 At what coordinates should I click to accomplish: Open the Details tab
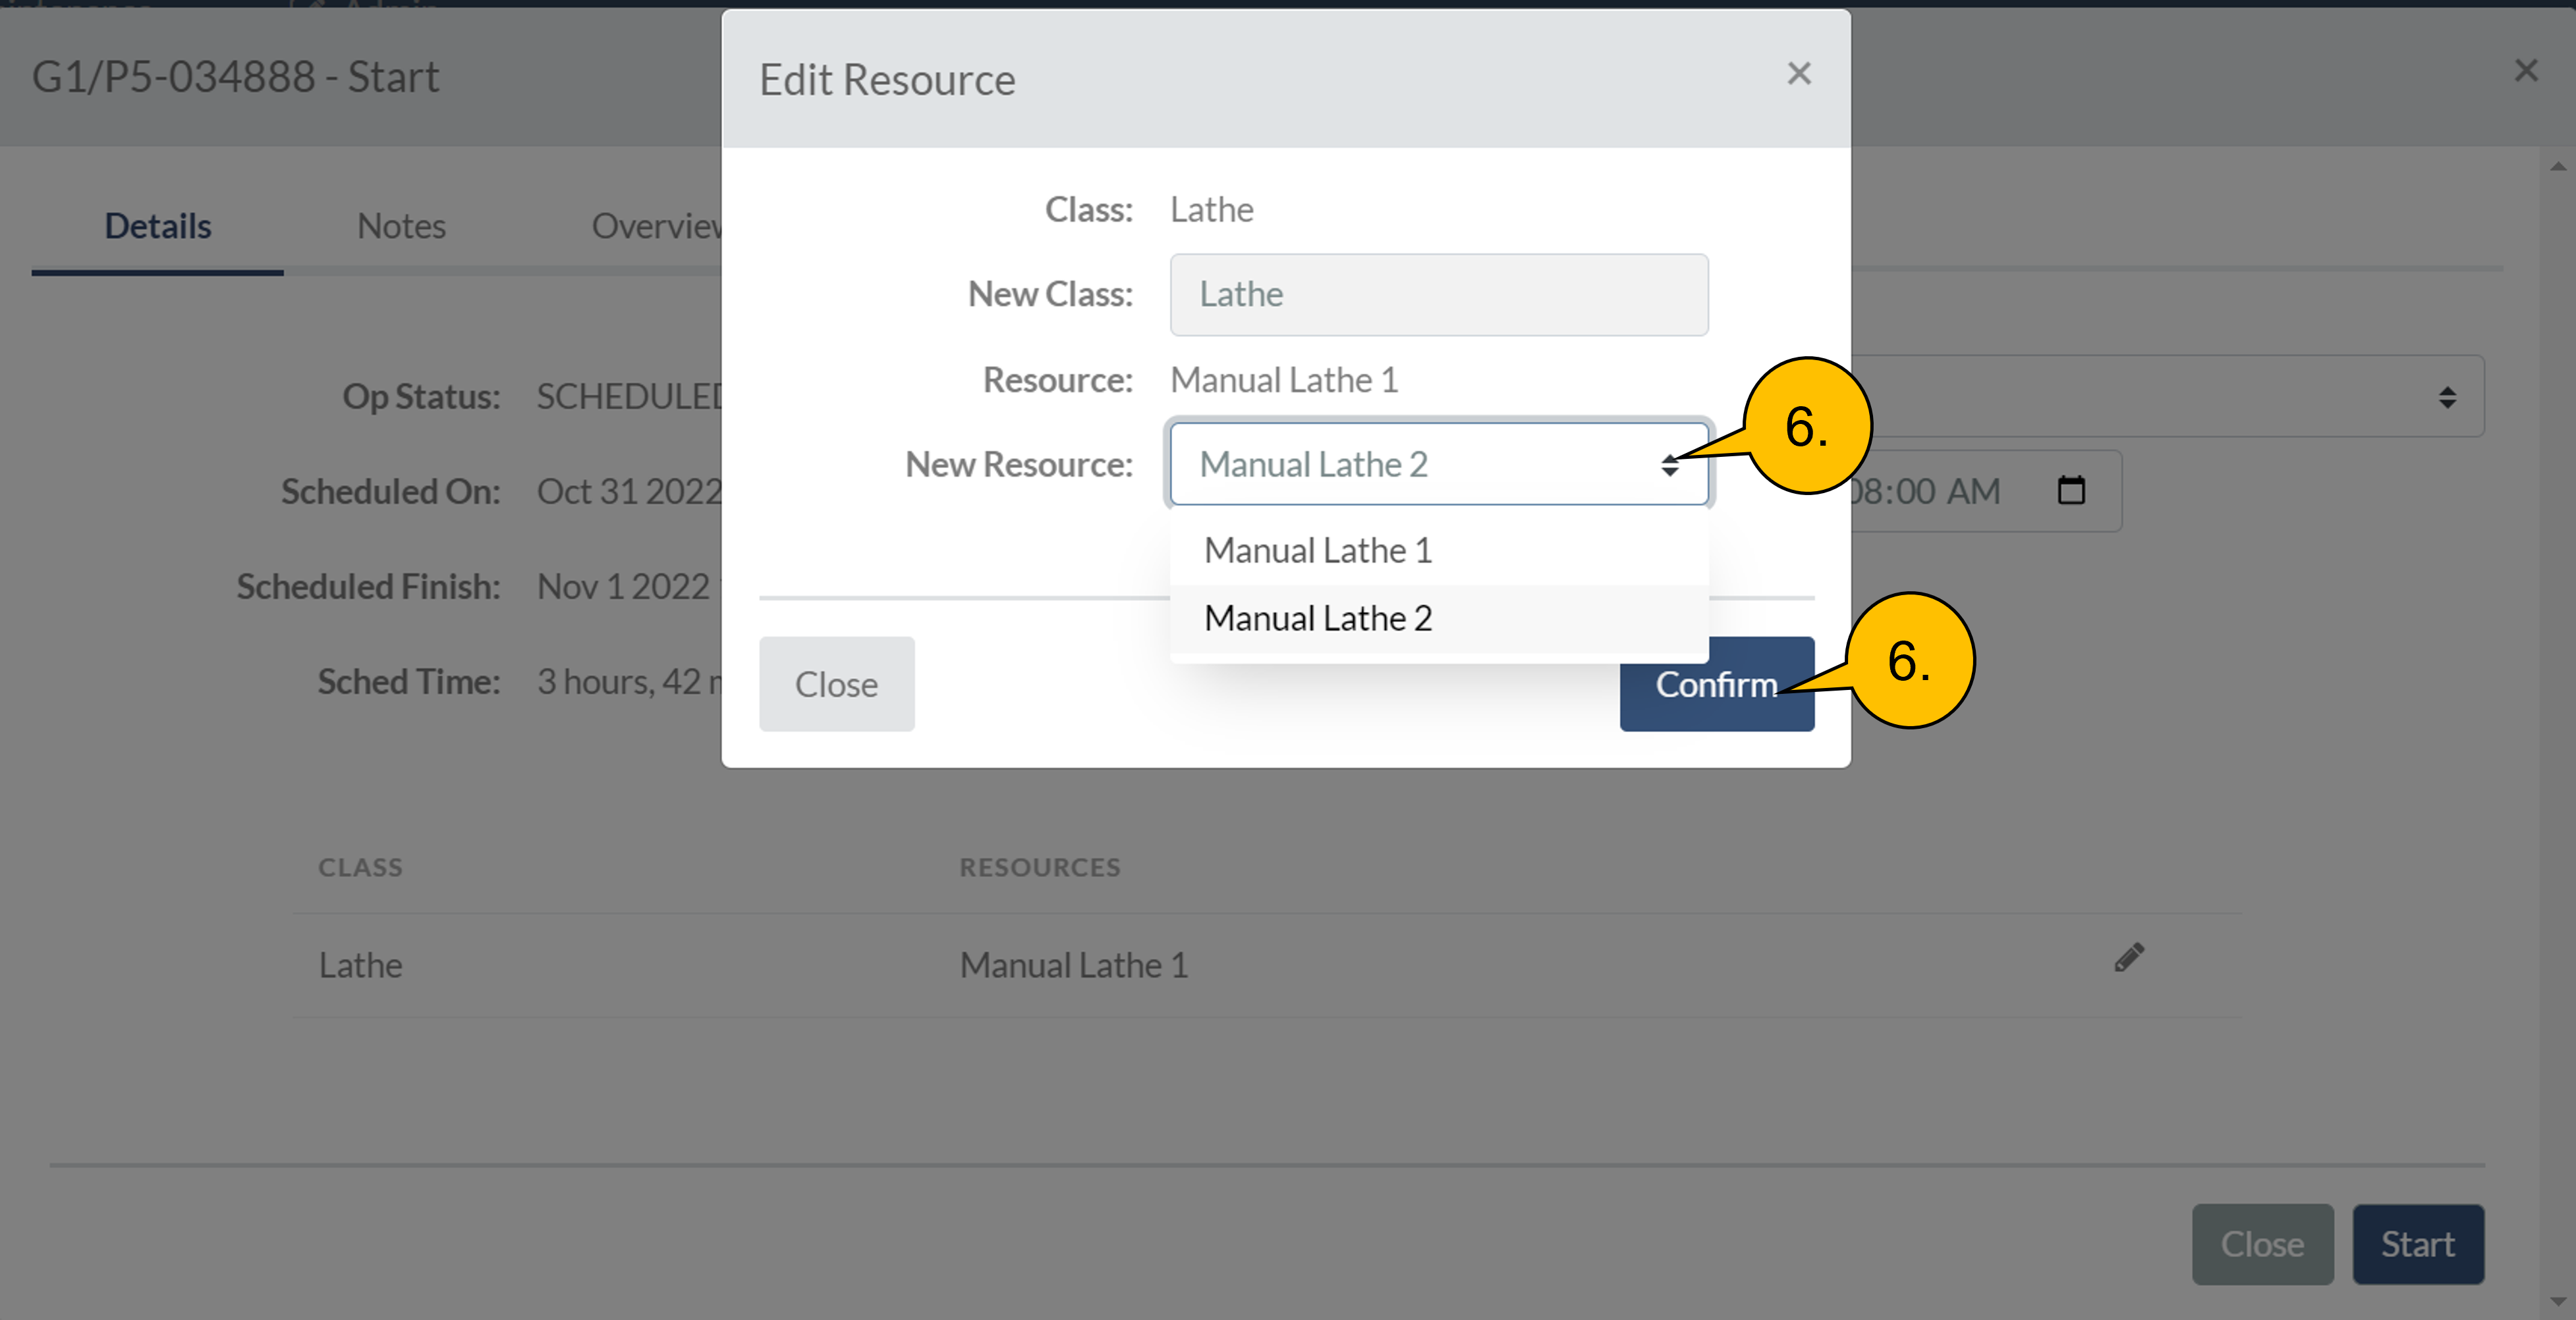coord(158,227)
